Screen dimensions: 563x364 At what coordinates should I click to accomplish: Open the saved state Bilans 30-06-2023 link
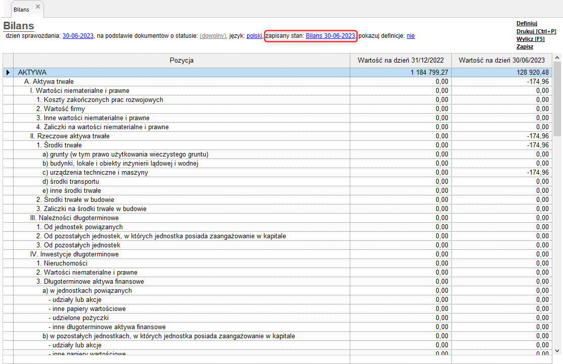click(330, 36)
